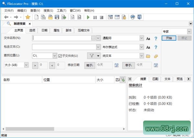Click the multi-page copy toolbar icon

click(x=43, y=17)
